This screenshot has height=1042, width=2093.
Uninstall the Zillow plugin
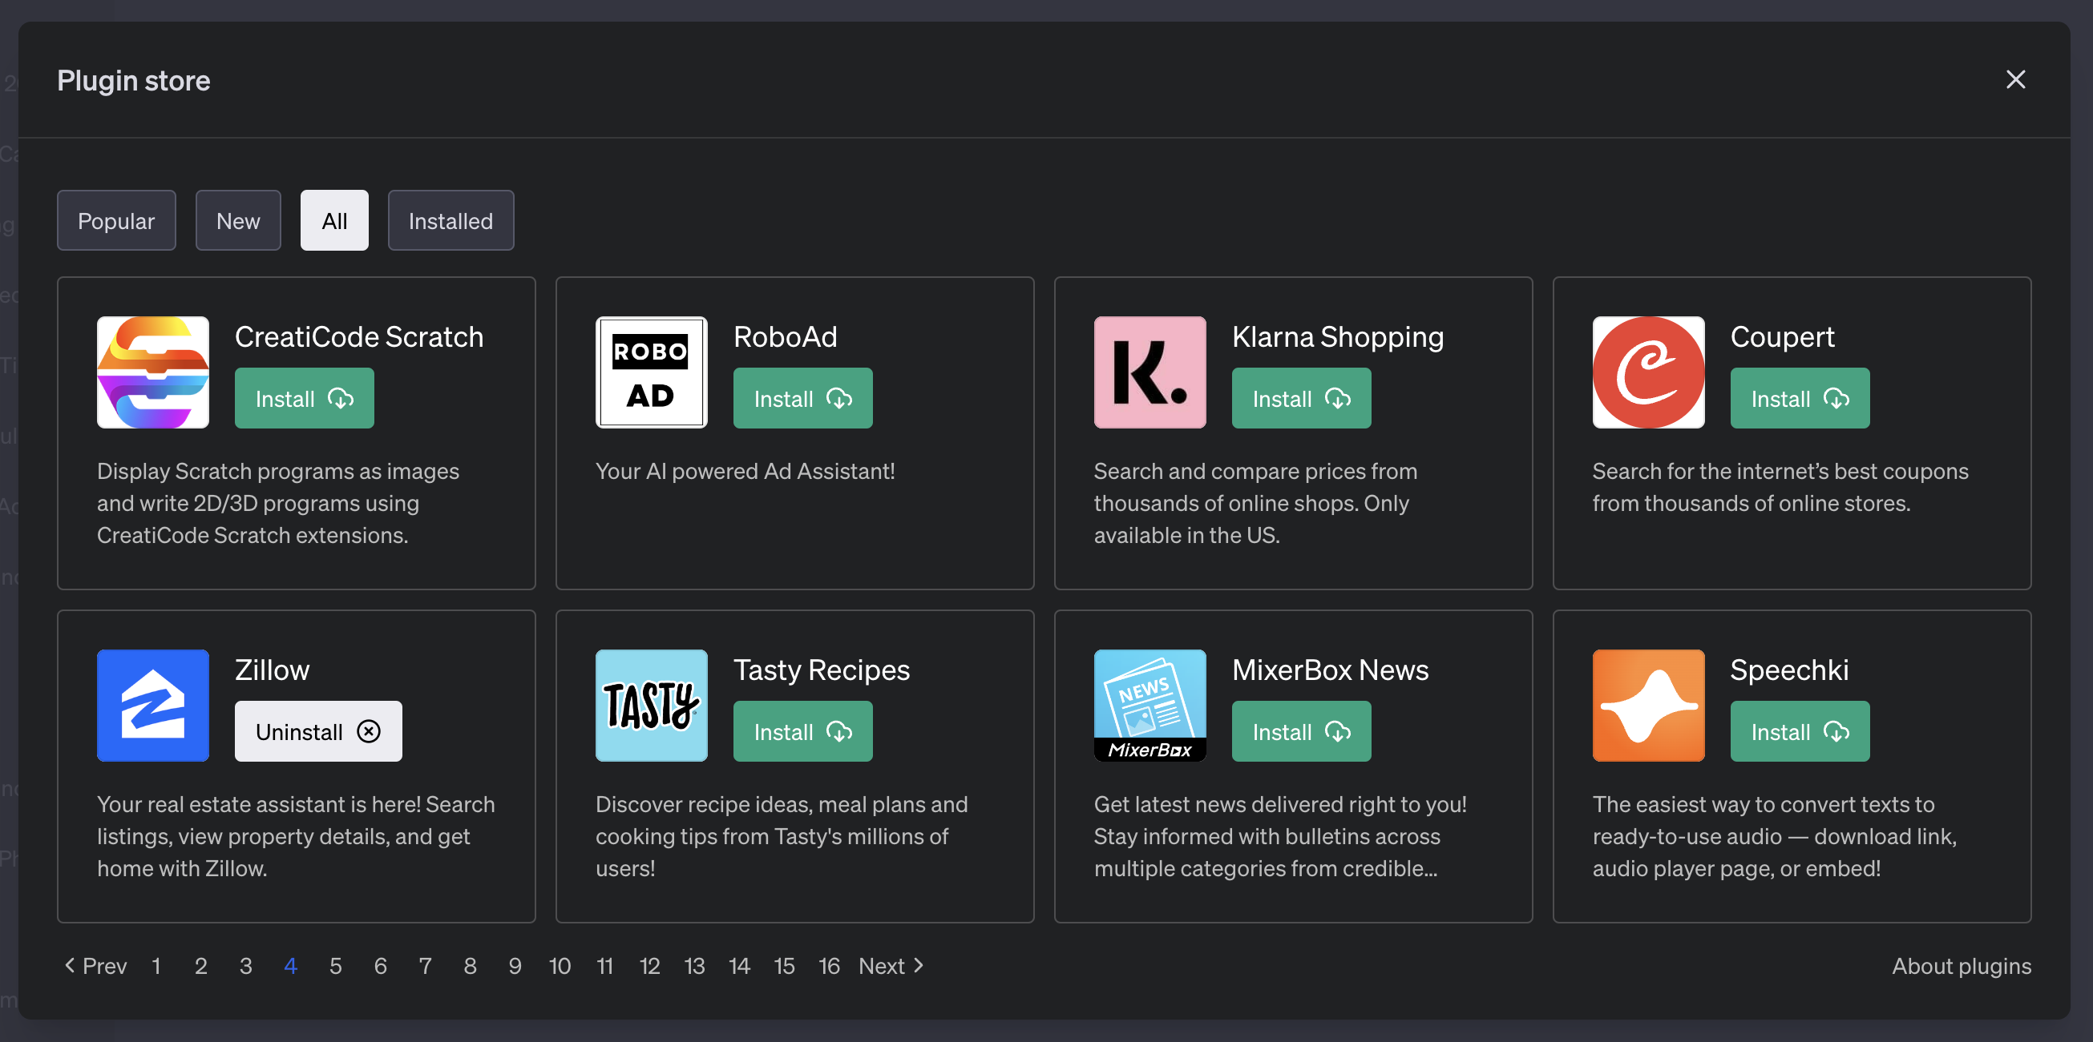tap(317, 731)
